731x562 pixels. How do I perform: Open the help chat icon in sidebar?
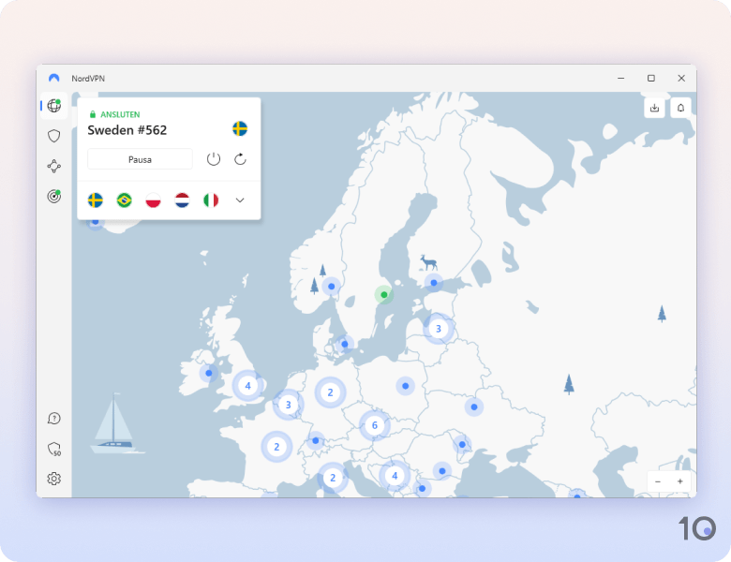click(x=54, y=419)
